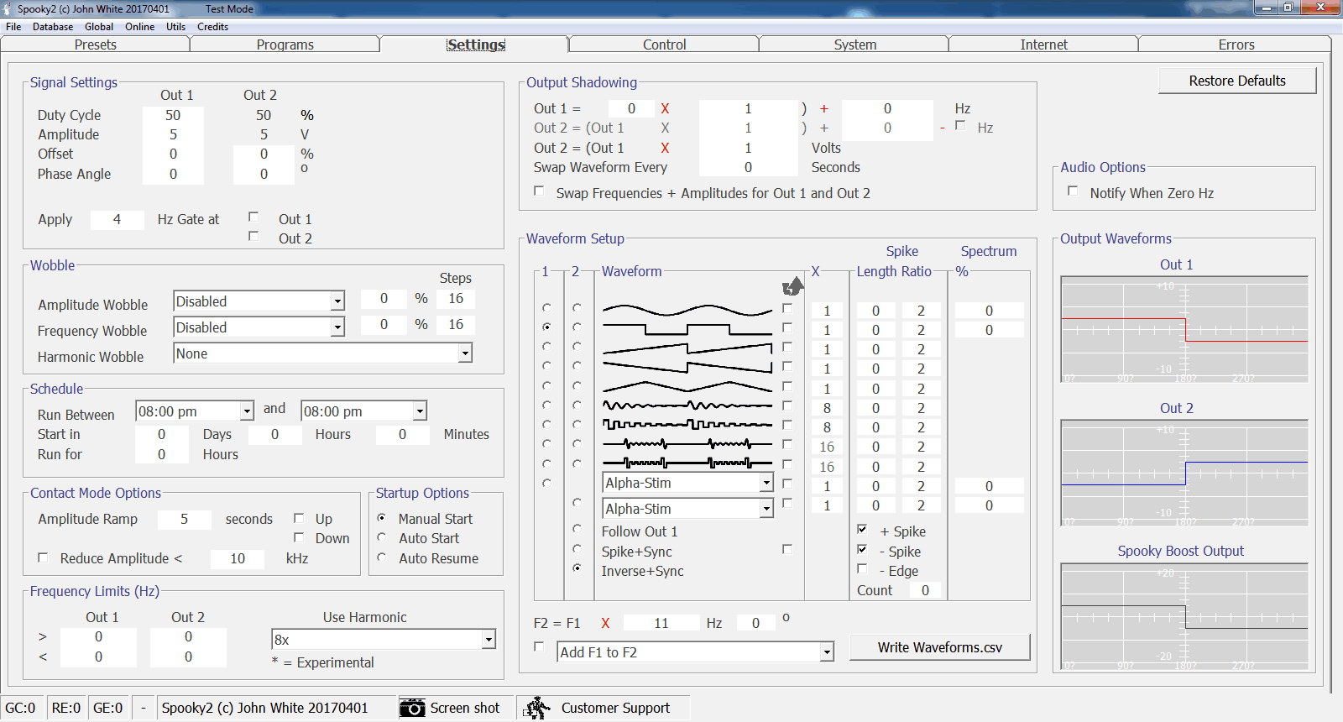Switch to the Programs tab
Screen dimensions: 1343x722
(285, 44)
